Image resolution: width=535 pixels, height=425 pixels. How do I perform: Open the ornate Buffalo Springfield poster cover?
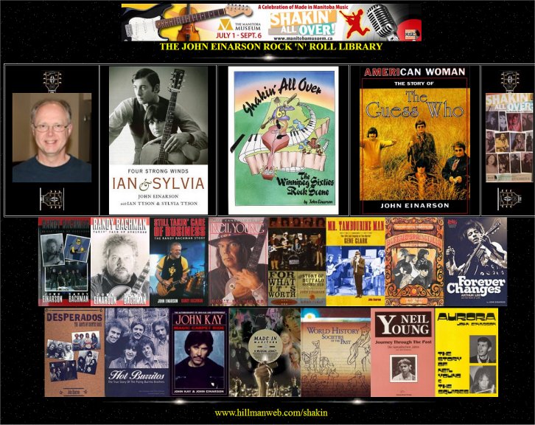[415, 261]
